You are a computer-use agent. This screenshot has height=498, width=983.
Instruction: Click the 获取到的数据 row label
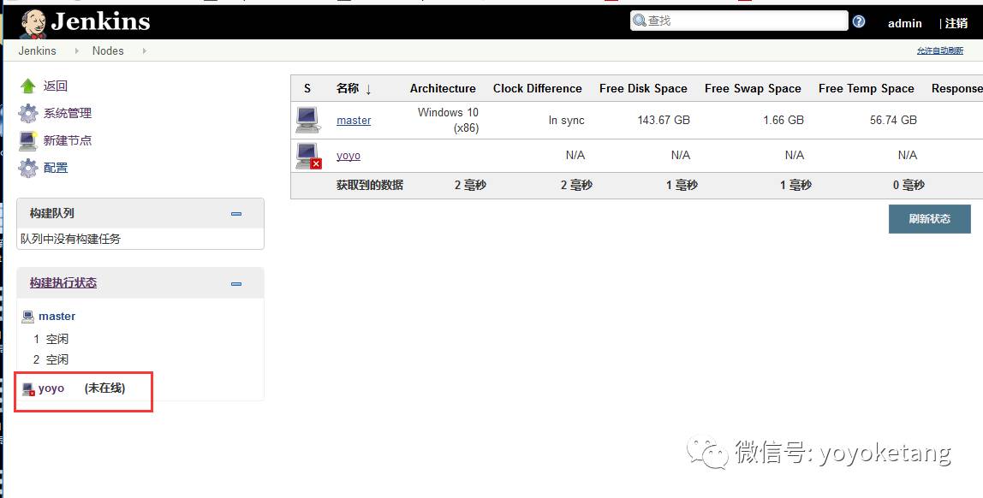click(x=370, y=186)
